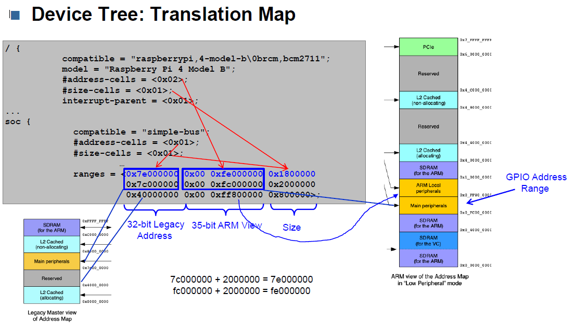Image resolution: width=575 pixels, height=333 pixels.
Task: Click the 0x40000000 range entry
Action: tap(152, 195)
